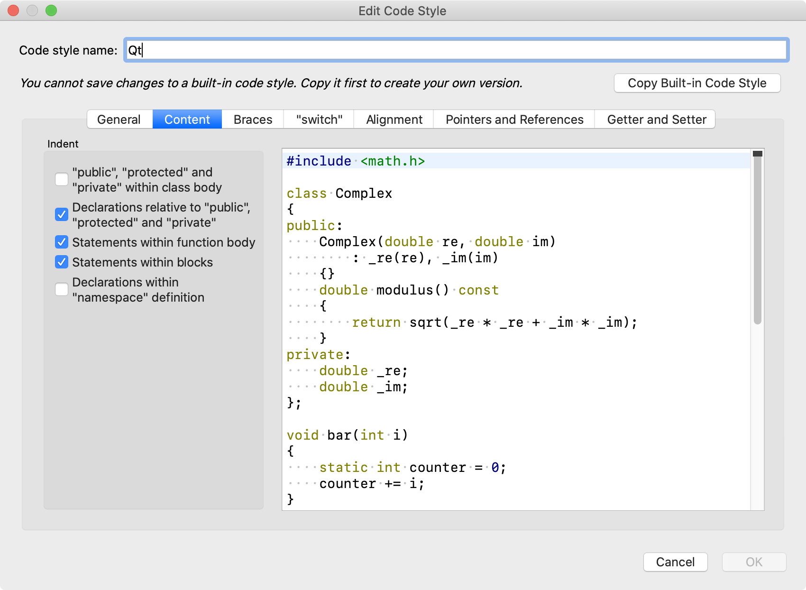Click Copy Built-in Code Style button
This screenshot has height=590, width=806.
[x=696, y=83]
